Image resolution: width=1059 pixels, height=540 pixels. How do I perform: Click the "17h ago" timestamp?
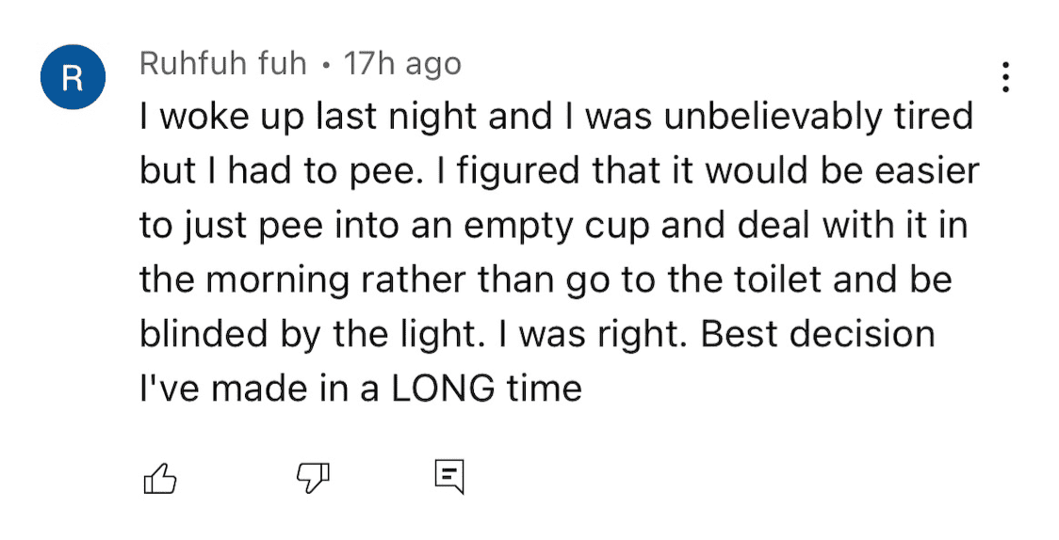(402, 64)
